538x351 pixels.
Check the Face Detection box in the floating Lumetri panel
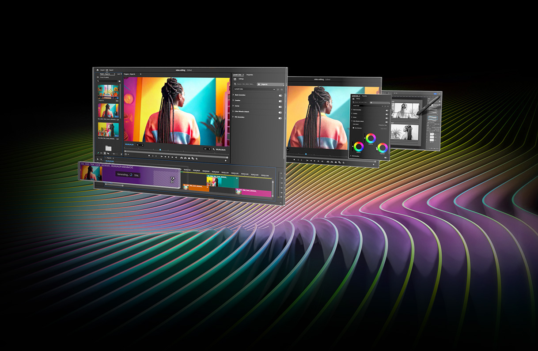(x=353, y=128)
